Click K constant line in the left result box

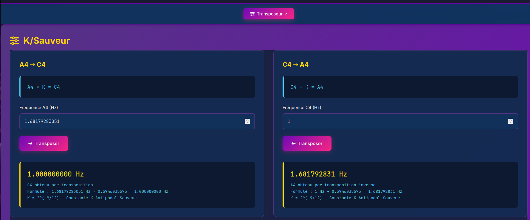[82, 198]
